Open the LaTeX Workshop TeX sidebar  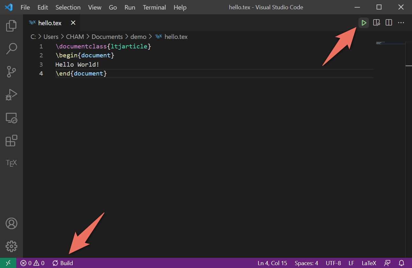click(x=11, y=163)
